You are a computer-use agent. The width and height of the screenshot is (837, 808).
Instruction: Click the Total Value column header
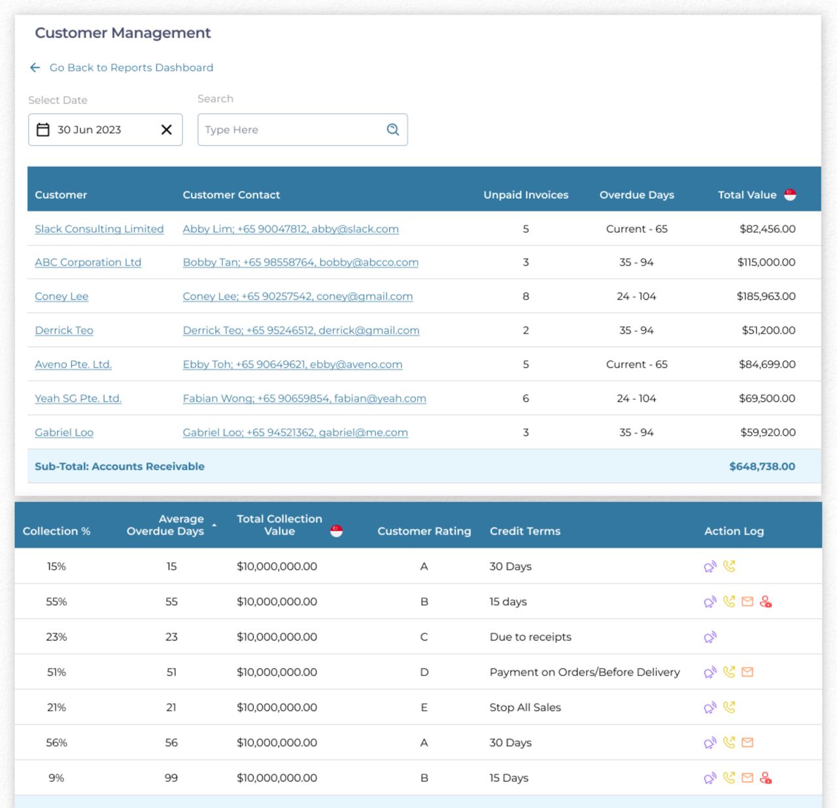tap(747, 195)
